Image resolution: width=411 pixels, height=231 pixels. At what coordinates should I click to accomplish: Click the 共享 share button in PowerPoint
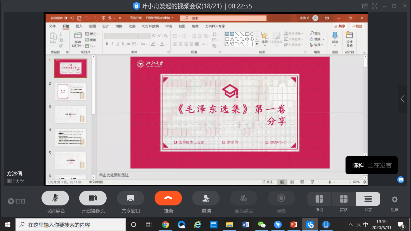click(x=340, y=26)
